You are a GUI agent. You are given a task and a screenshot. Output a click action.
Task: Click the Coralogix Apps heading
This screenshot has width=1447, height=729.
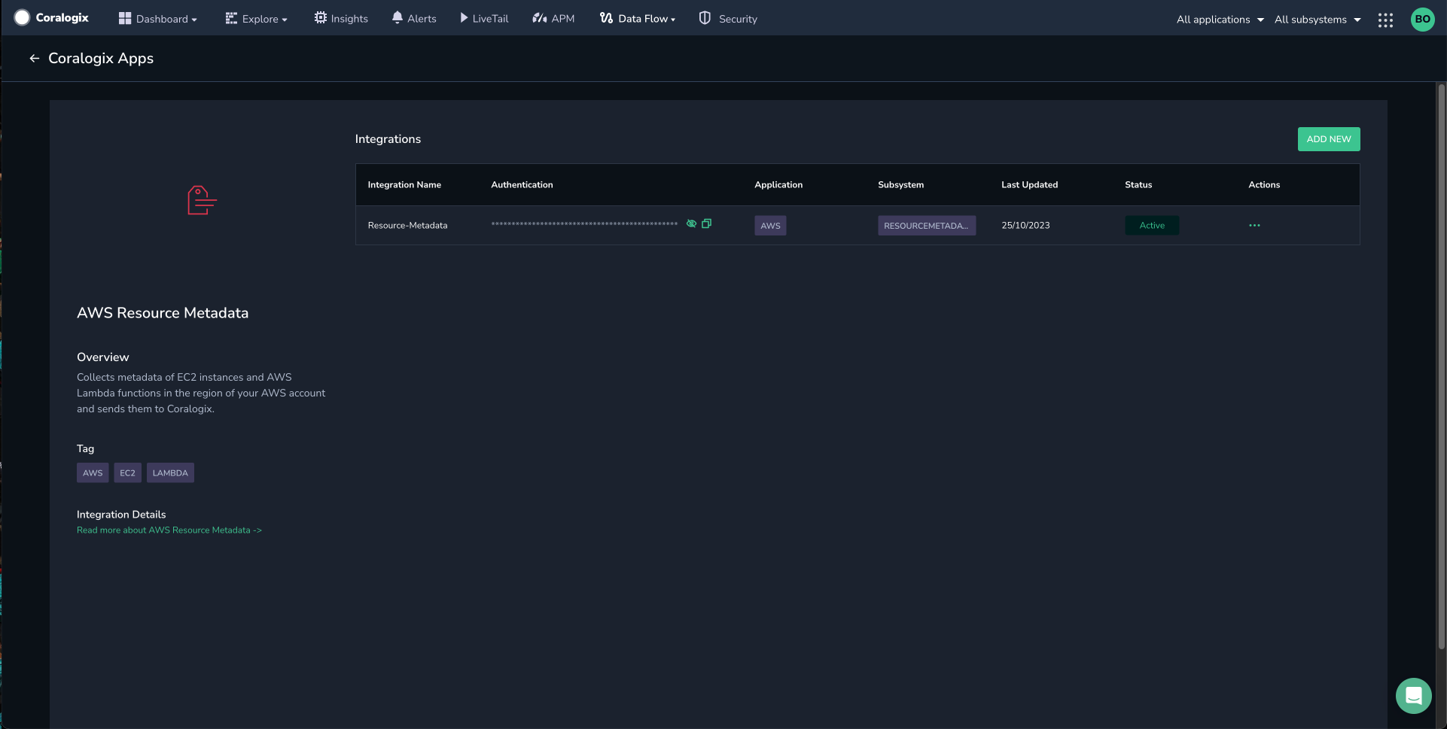click(101, 58)
